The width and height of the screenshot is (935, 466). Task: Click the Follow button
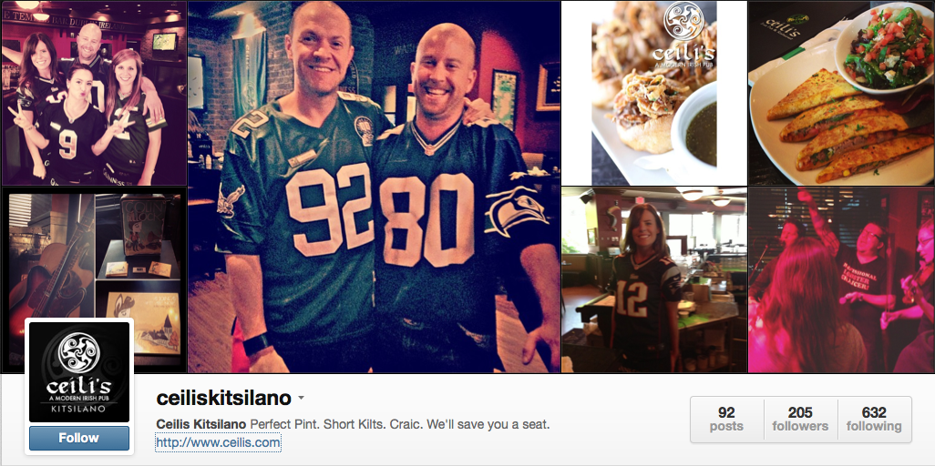(x=78, y=438)
